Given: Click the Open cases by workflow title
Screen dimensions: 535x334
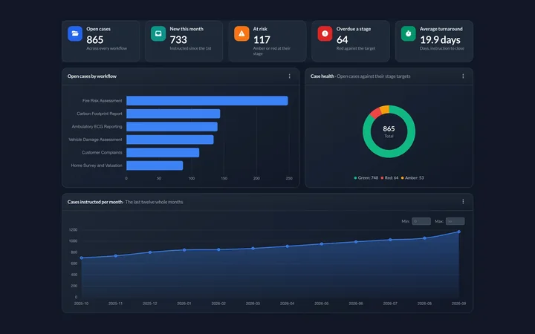Looking at the screenshot, I should [92, 76].
